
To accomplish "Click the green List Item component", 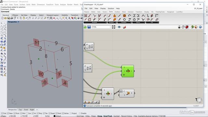I will pos(128,71).
